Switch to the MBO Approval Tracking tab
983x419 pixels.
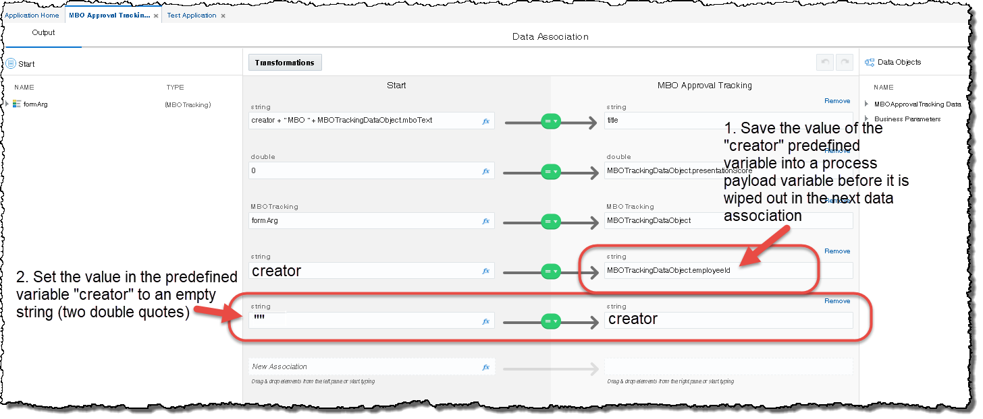[109, 15]
